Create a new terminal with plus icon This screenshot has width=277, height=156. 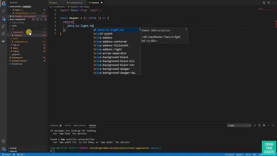(x=254, y=125)
